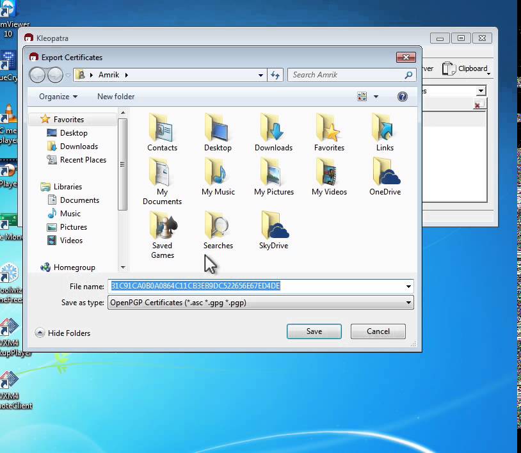Open the My Music folder
Screen dimensions: 521x453
click(218, 177)
